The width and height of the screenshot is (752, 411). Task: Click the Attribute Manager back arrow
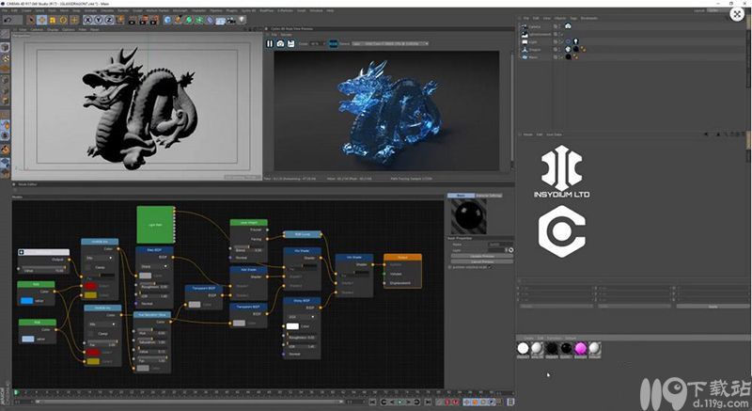click(706, 134)
